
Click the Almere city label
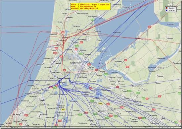(x=118, y=62)
